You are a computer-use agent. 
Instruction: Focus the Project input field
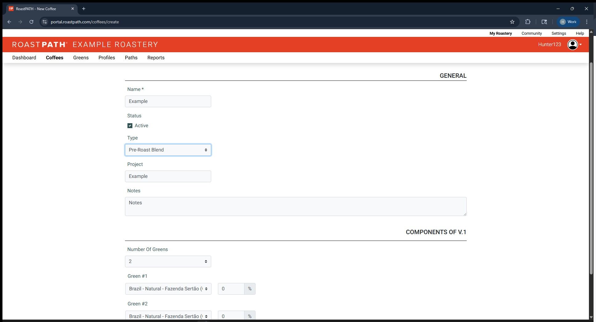pyautogui.click(x=168, y=176)
